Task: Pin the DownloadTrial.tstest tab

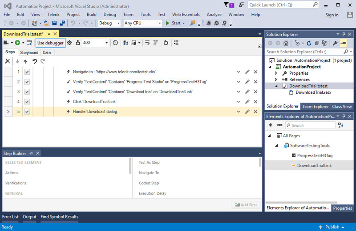Action: click(49, 34)
